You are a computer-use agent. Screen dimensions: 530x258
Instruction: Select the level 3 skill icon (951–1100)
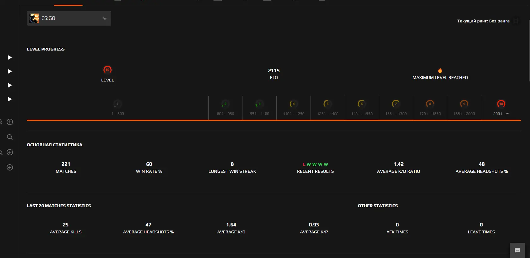(x=259, y=104)
